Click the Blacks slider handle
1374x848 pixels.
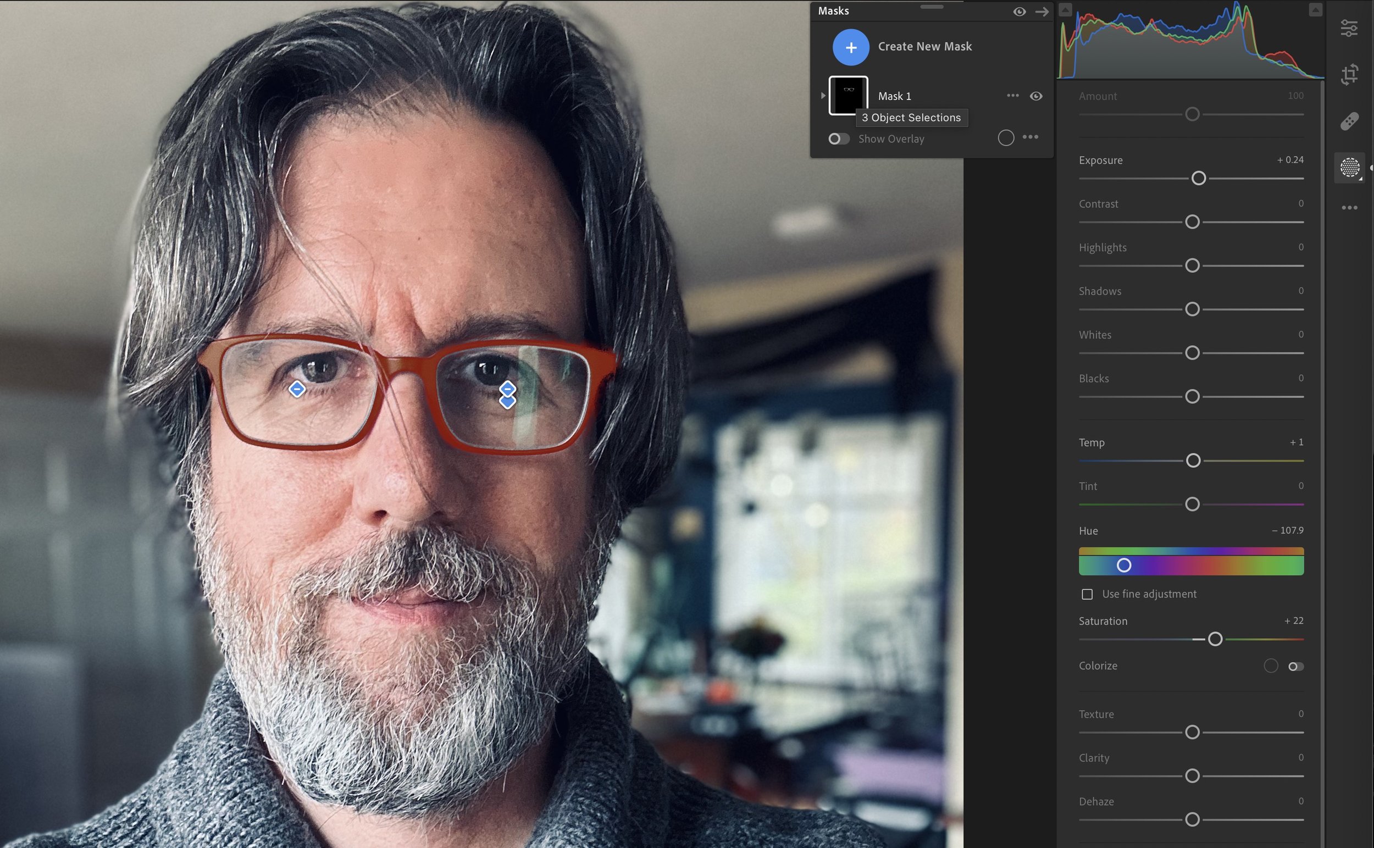(1192, 397)
